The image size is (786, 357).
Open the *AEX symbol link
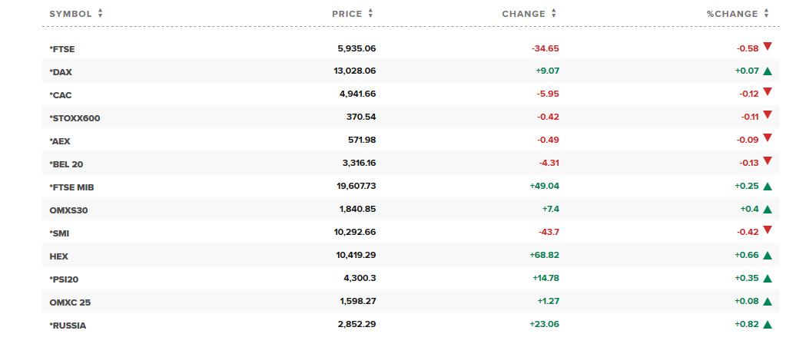pyautogui.click(x=60, y=141)
